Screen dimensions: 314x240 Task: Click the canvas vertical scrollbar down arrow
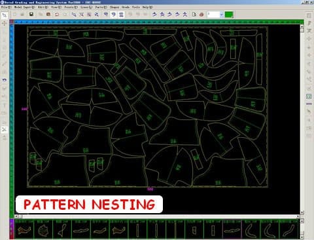pos(302,212)
